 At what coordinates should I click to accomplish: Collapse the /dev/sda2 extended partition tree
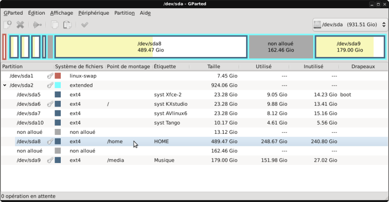coord(5,85)
